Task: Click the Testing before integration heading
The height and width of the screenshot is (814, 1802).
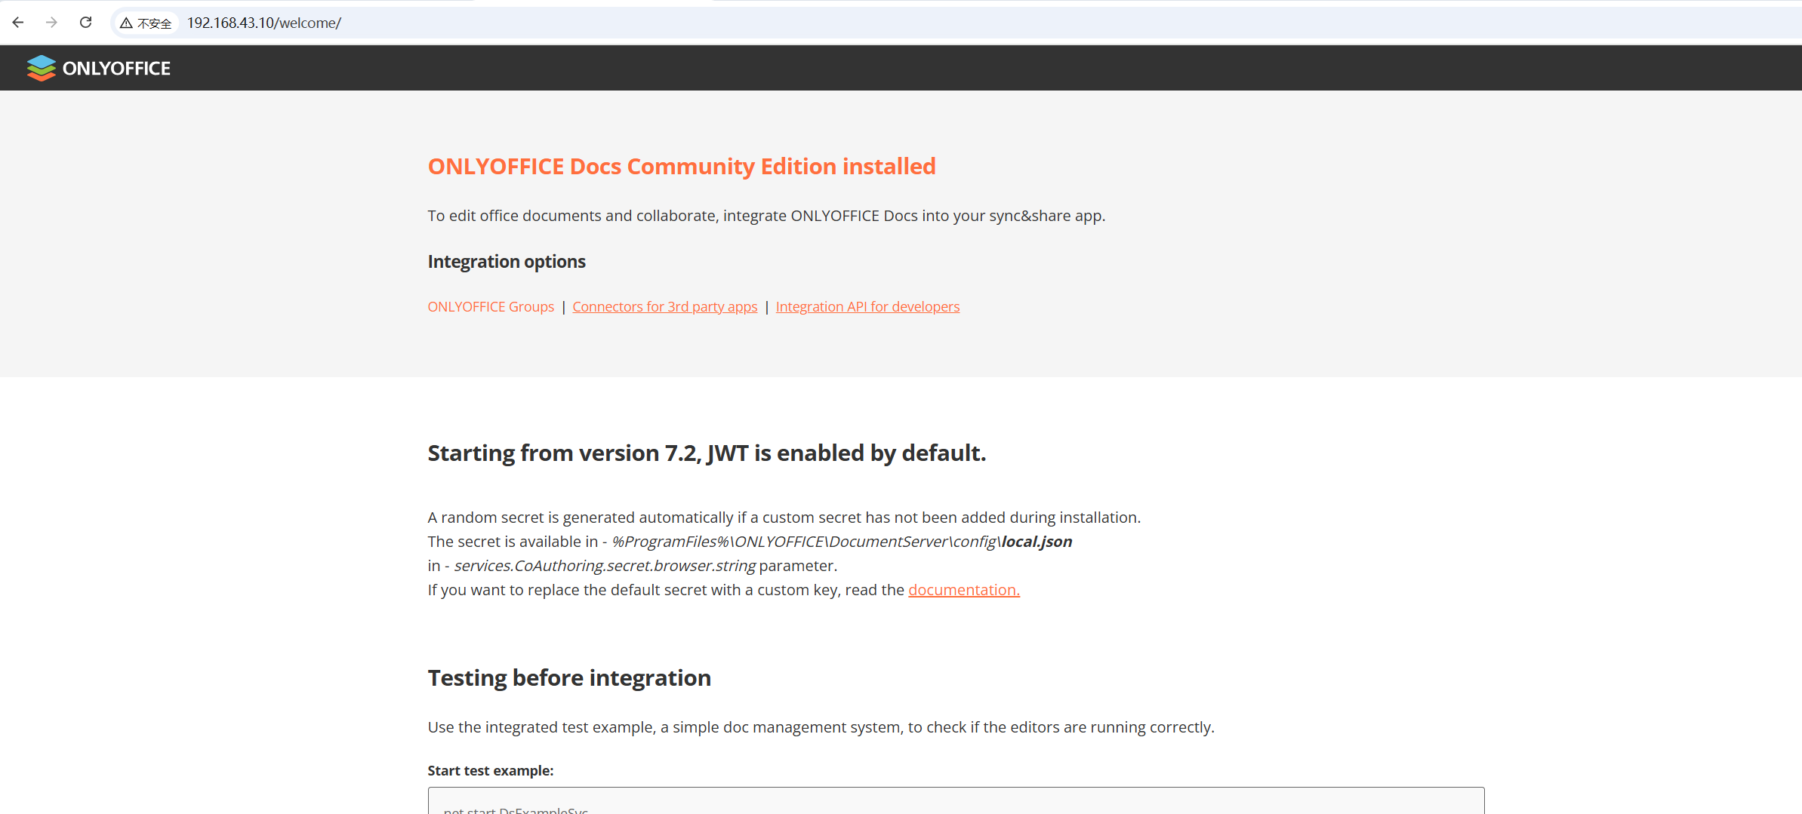Action: tap(569, 678)
